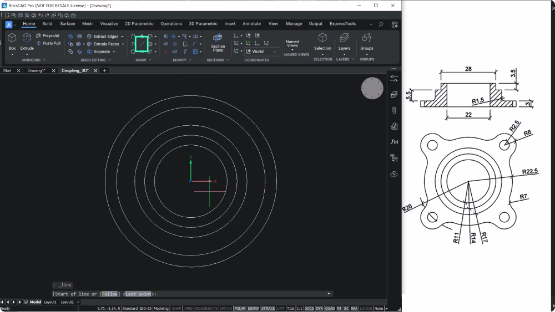The image size is (555, 312).
Task: Open the Selection tool icon
Action: click(322, 42)
